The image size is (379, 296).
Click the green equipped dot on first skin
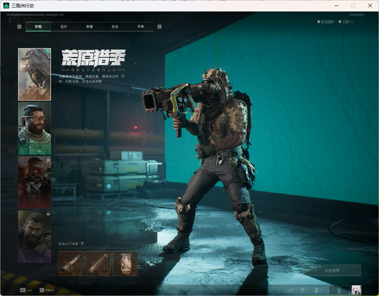(x=48, y=51)
